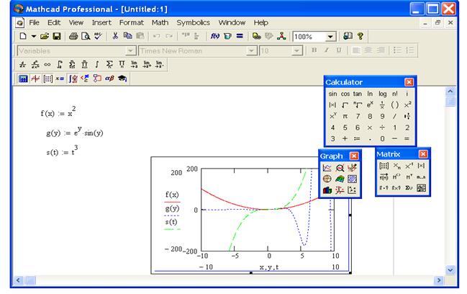
Task: Open the Greek symbols toolbar (αβ)
Action: coord(109,79)
